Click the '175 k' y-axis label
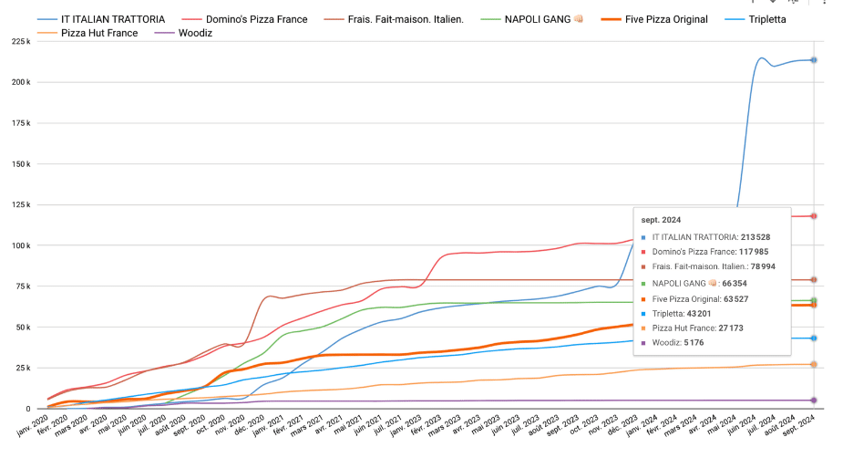The image size is (843, 458). point(21,123)
